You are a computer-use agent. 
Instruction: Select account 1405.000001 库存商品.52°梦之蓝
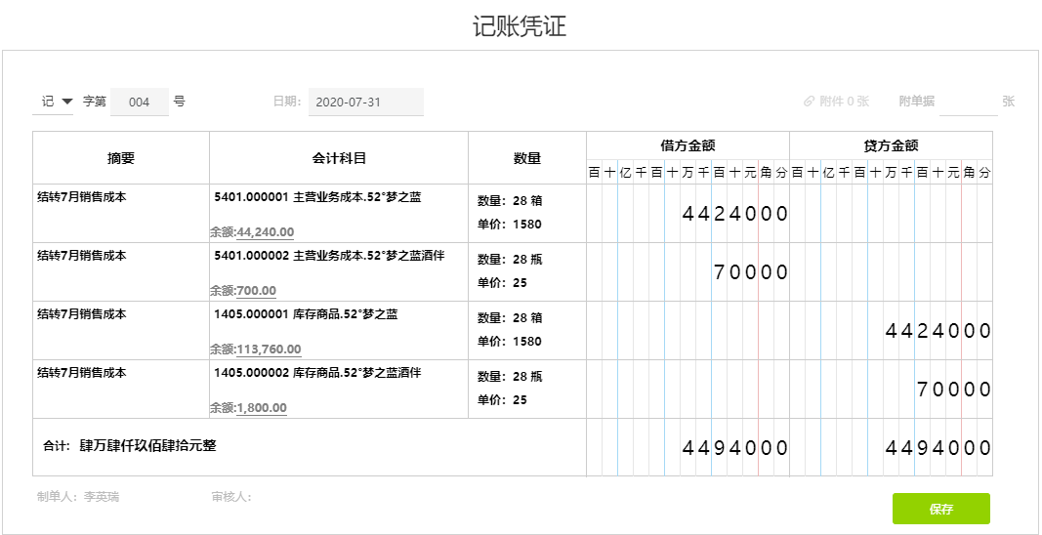tap(307, 314)
